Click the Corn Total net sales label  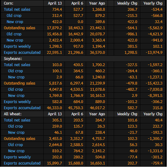17,10
